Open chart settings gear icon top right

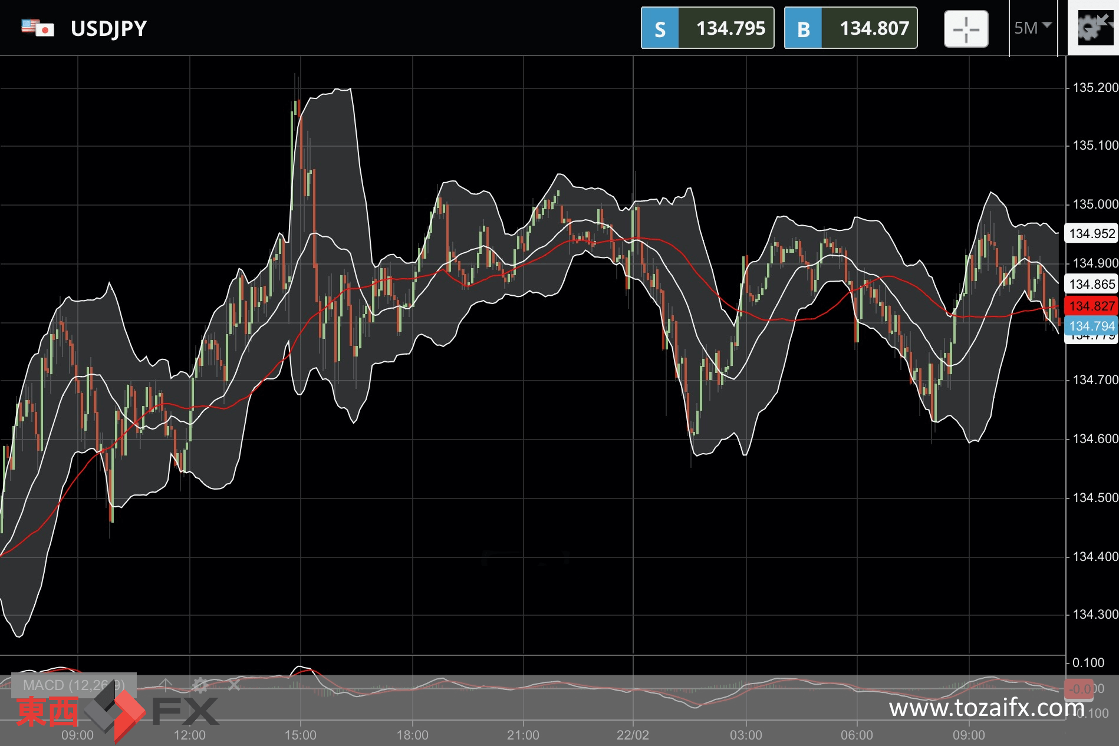coord(1093,28)
